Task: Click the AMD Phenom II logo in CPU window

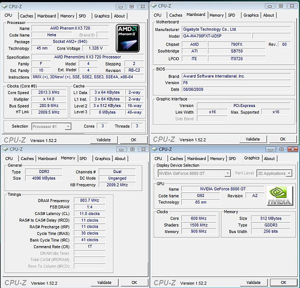Action: click(x=128, y=38)
